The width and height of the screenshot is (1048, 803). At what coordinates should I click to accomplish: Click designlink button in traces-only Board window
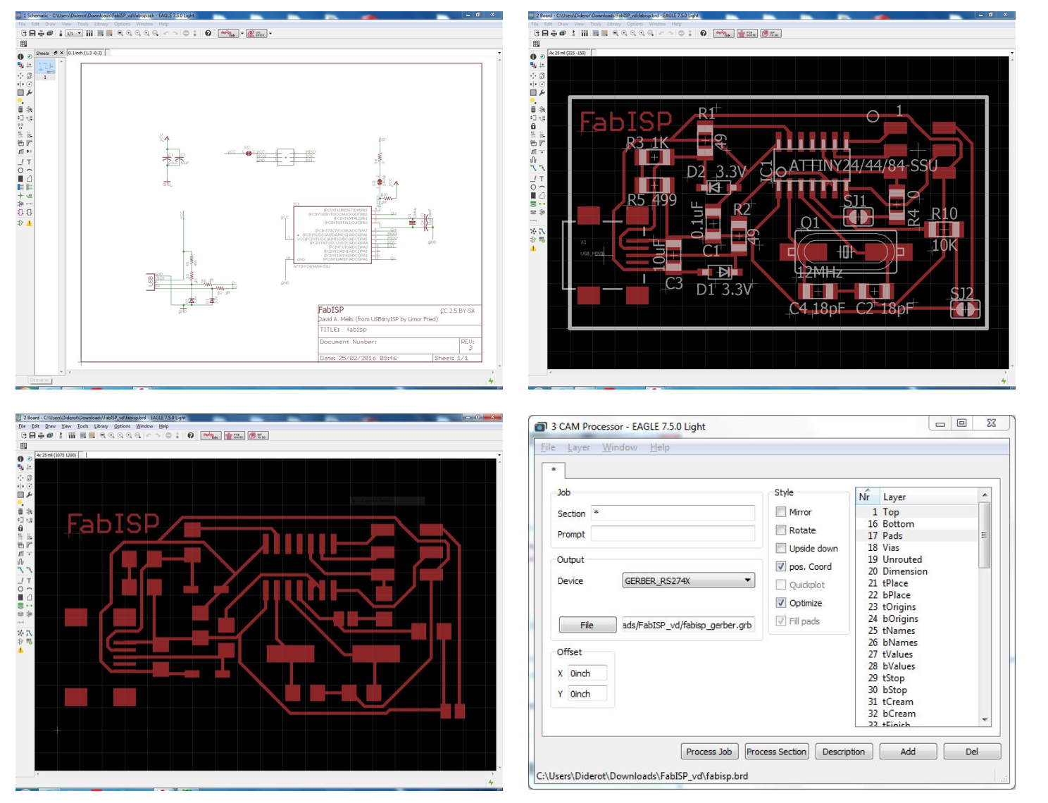tap(211, 435)
